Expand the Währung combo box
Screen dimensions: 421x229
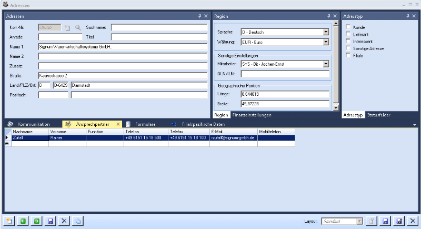pyautogui.click(x=326, y=42)
